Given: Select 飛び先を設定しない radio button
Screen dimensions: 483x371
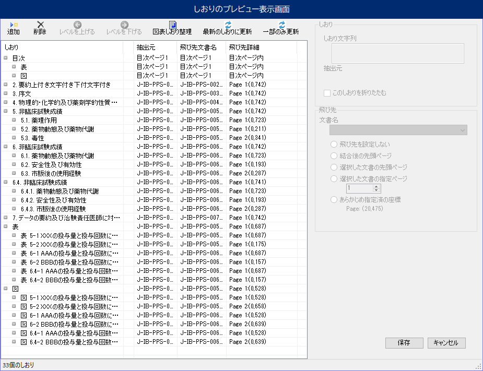Looking at the screenshot, I should click(x=334, y=145).
